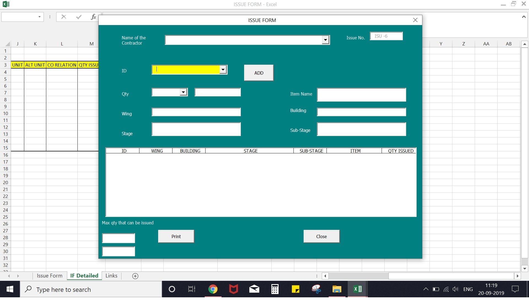The image size is (529, 302).
Task: Open the Sticky Notes taskbar icon
Action: (x=295, y=289)
